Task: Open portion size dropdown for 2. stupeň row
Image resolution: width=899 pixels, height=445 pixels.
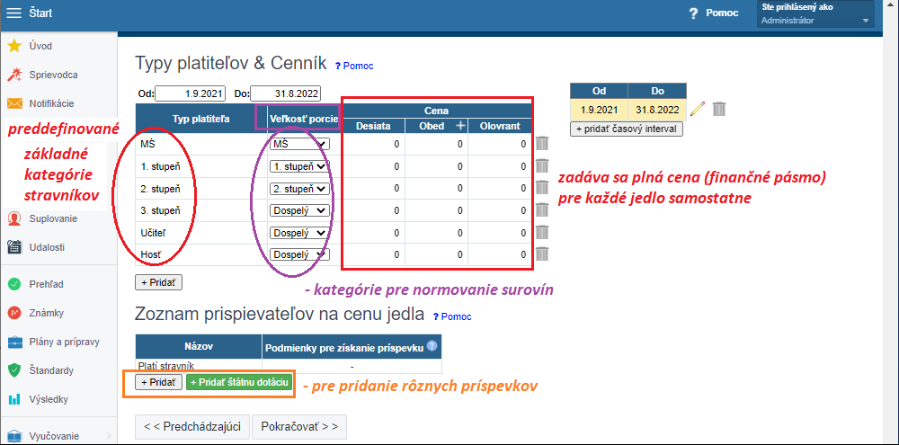Action: [x=300, y=188]
